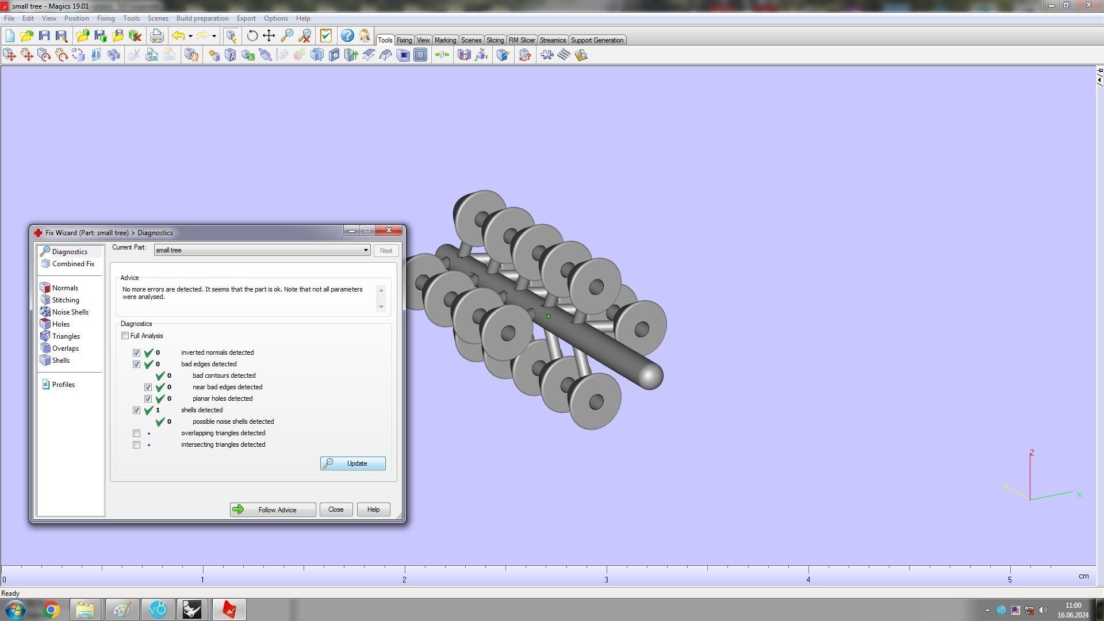Image resolution: width=1104 pixels, height=621 pixels.
Task: Switch to the Fixing toolbar tab
Action: (404, 40)
